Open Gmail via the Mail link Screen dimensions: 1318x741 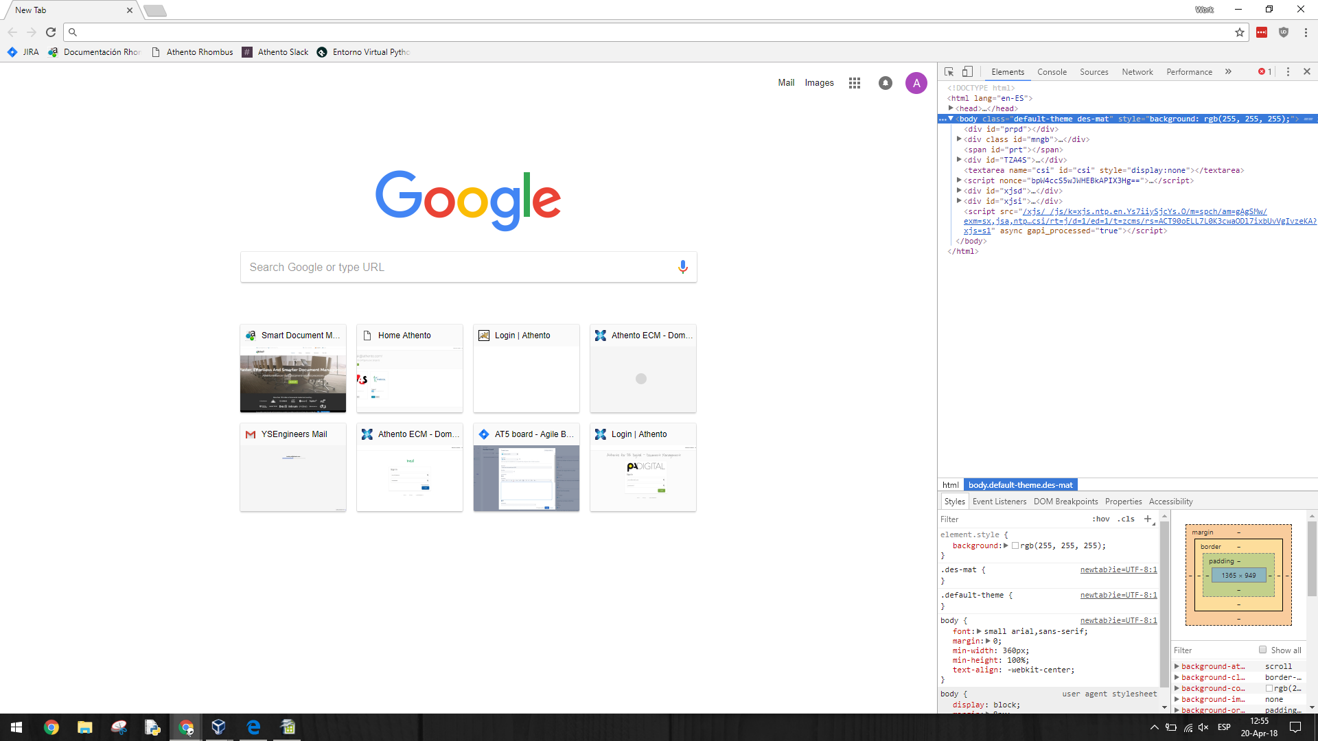point(786,82)
